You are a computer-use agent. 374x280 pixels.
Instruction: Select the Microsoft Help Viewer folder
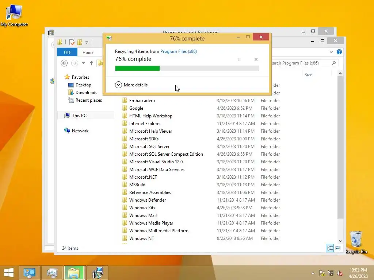click(x=150, y=131)
